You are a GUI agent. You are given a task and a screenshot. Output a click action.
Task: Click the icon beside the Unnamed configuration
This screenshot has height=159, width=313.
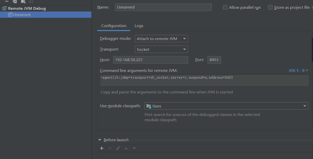[x=10, y=15]
